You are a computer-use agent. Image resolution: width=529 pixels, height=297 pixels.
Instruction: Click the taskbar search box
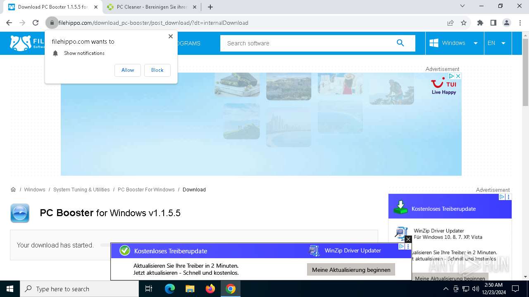click(79, 289)
